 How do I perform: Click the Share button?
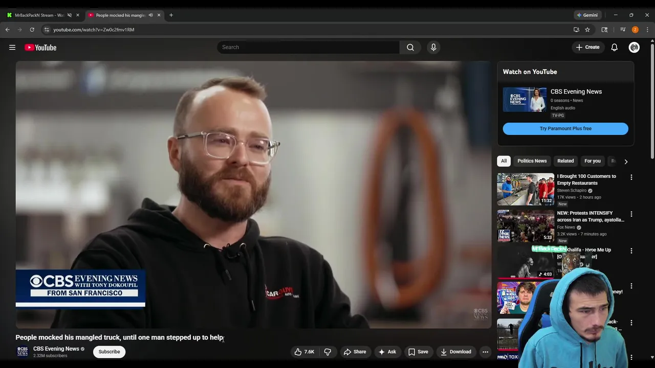point(355,352)
